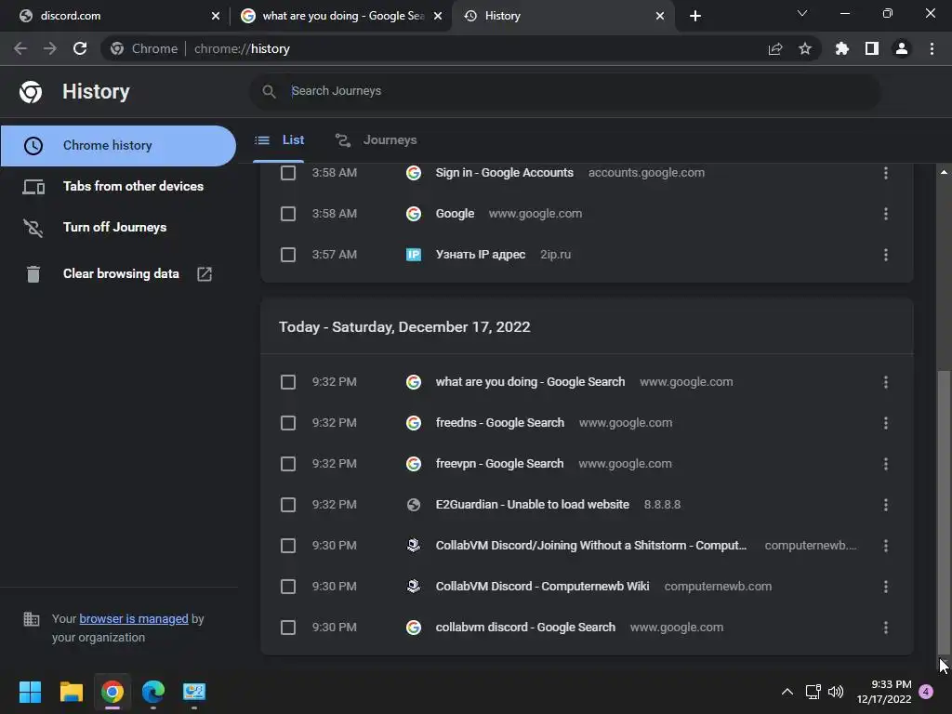
Task: Open more actions for E2Guardian entry
Action: 886,505
